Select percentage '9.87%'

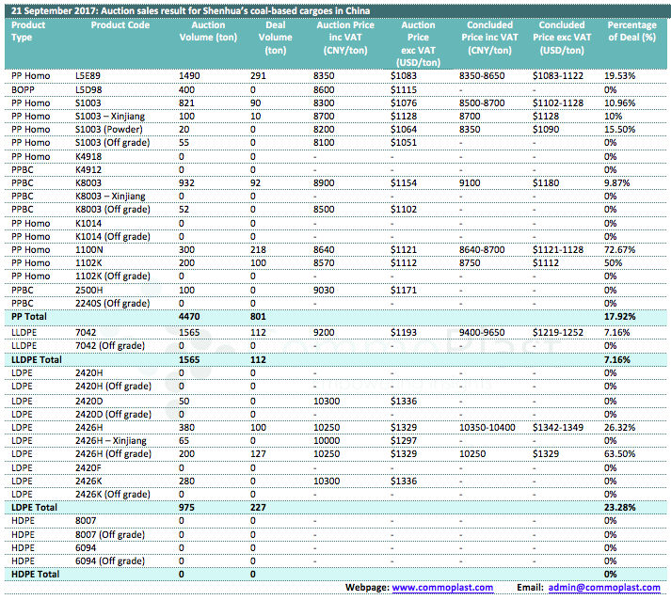point(616,183)
